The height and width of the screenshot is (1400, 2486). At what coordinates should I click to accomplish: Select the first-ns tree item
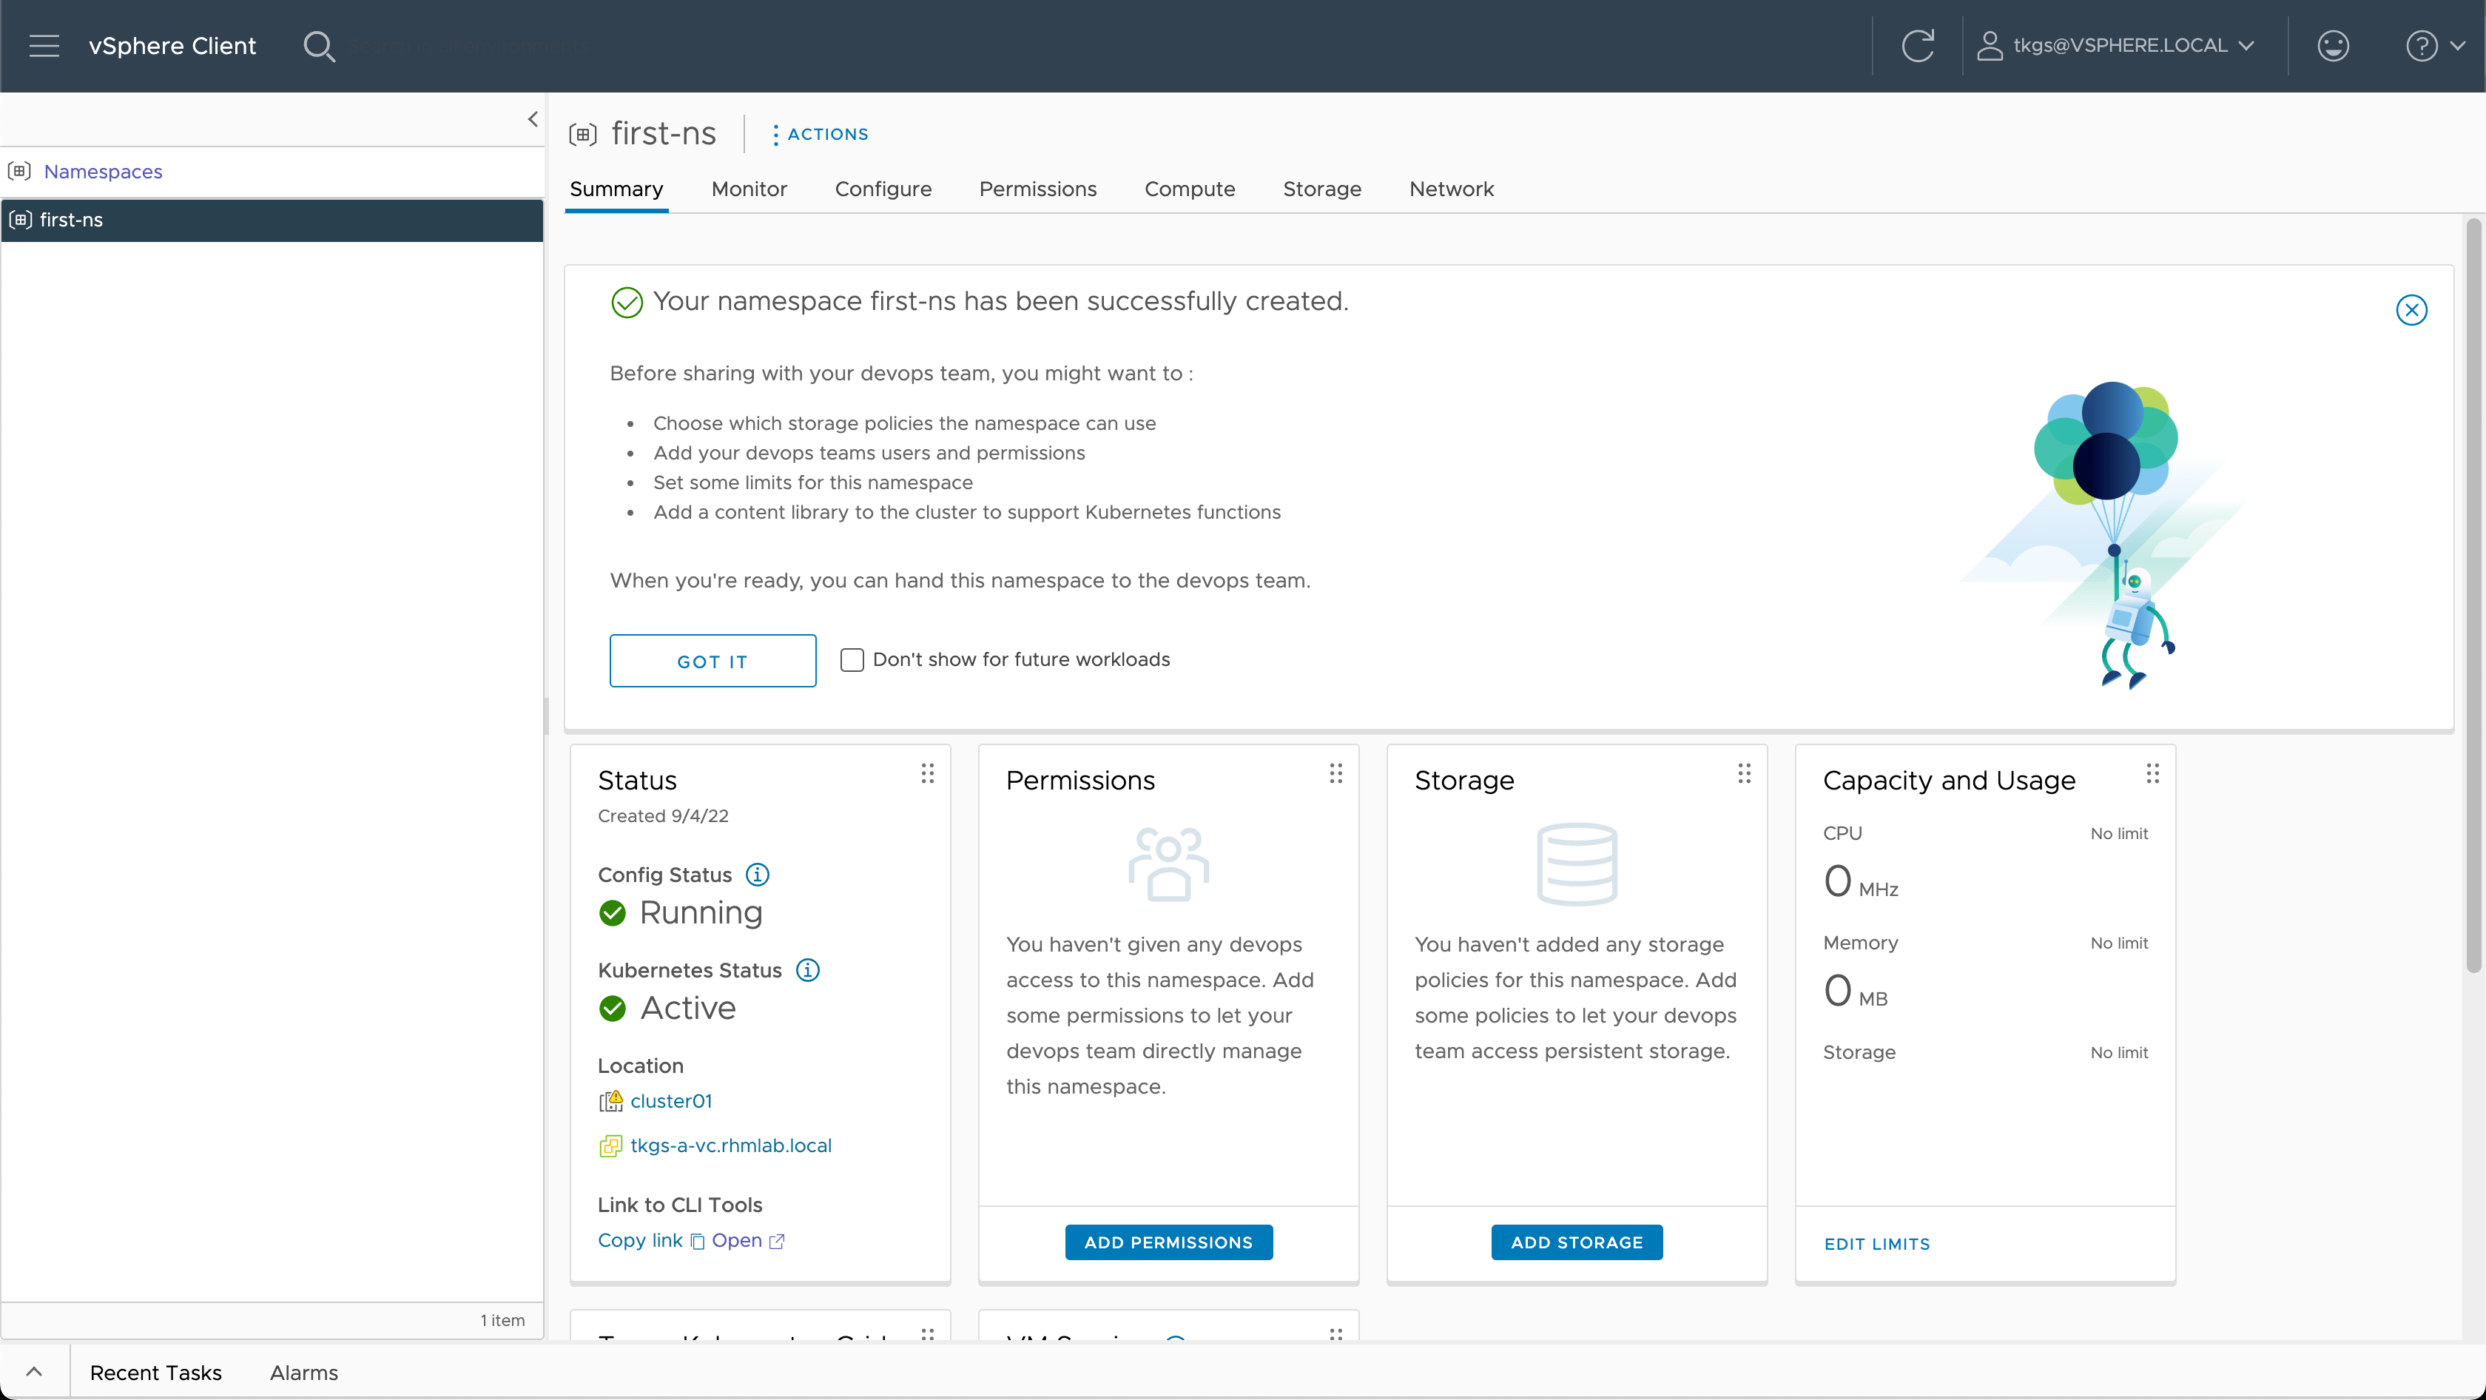pos(272,220)
